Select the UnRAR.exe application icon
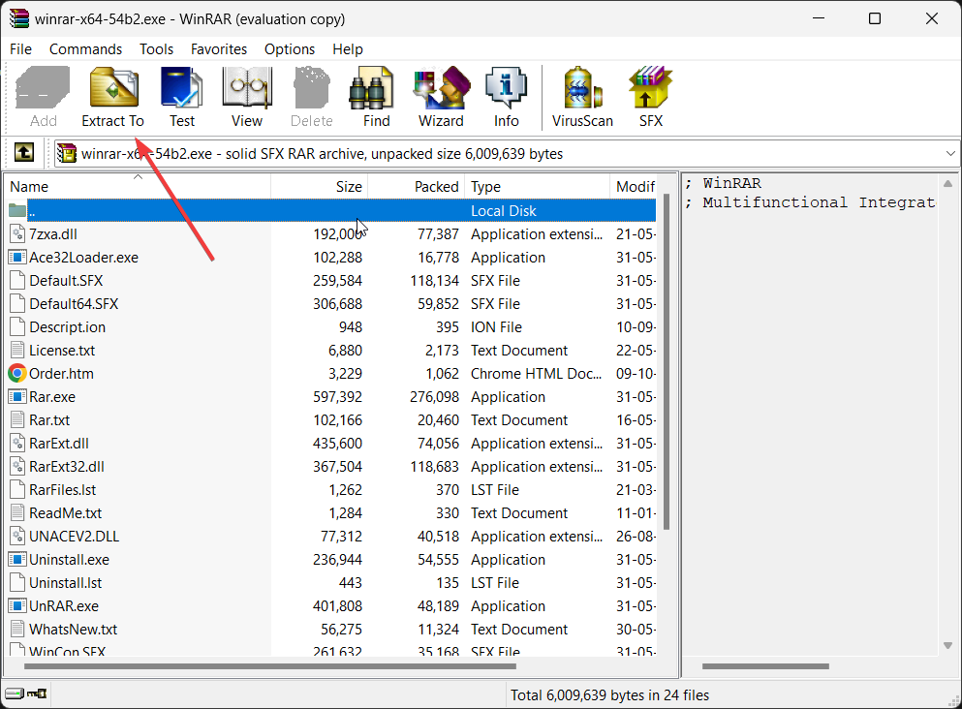The width and height of the screenshot is (962, 709). (17, 606)
